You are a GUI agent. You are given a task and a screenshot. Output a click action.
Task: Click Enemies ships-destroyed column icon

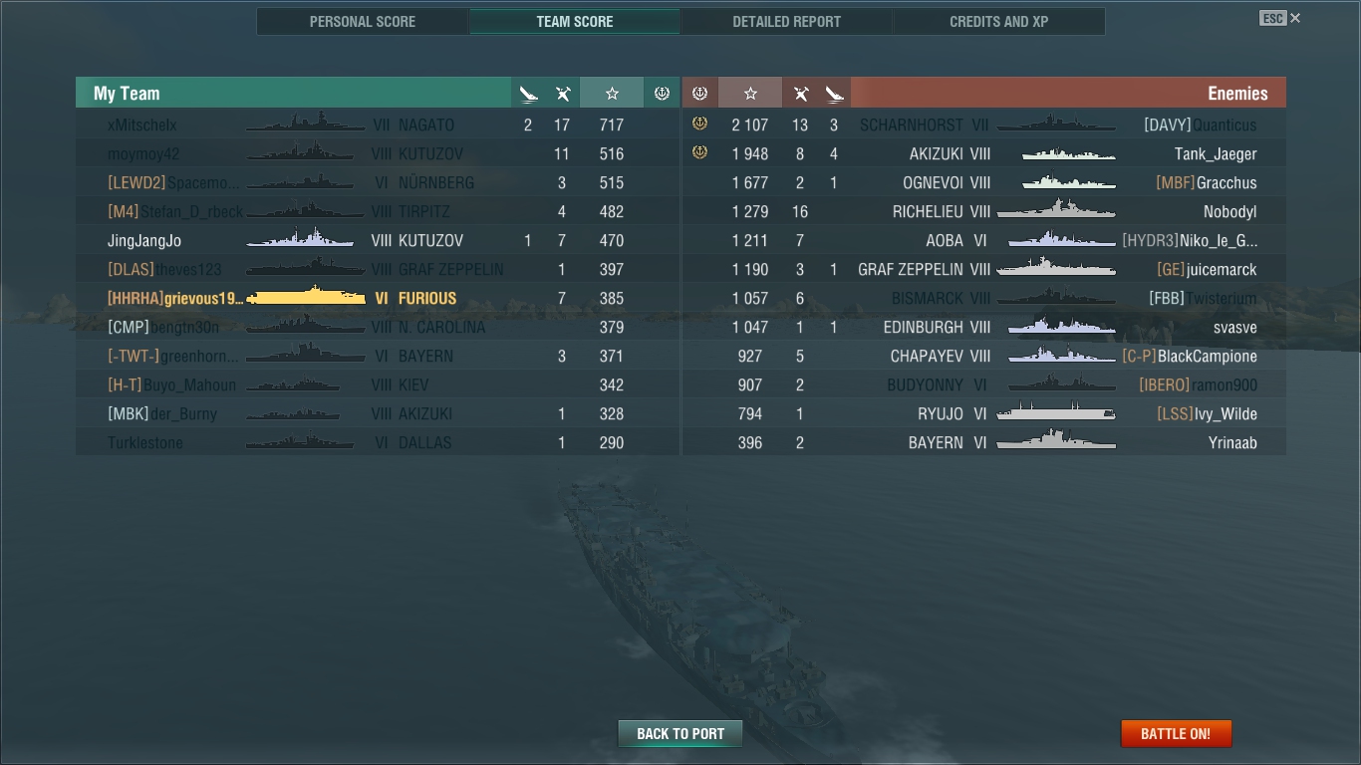pos(800,94)
